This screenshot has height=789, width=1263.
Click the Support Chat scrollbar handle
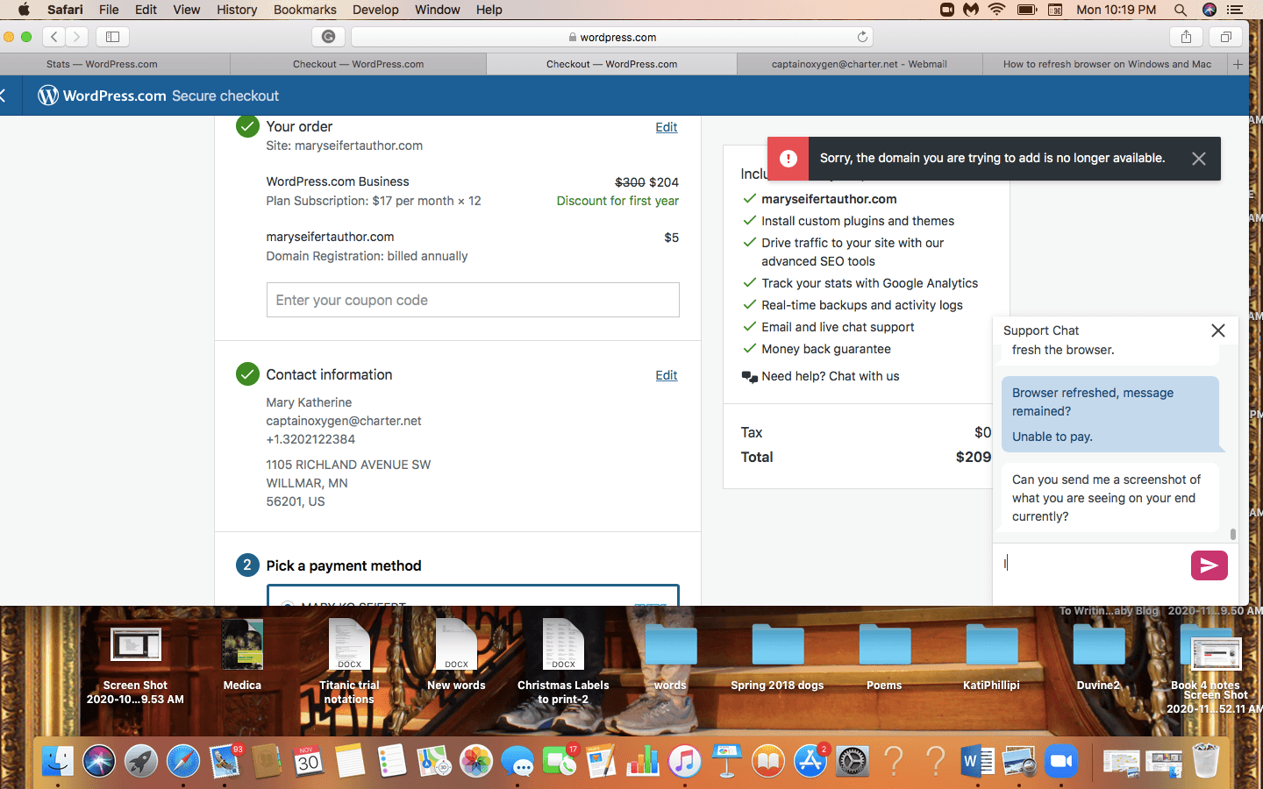1233,534
